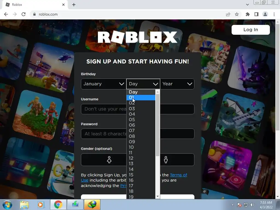Choose 03 in day list
Screen dimensions: 280x210
pos(141,109)
